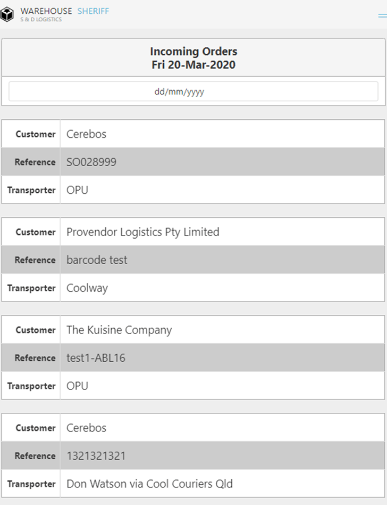The image size is (387, 505).
Task: Click Don Watson via Cool Couriers Qld
Action: point(149,484)
